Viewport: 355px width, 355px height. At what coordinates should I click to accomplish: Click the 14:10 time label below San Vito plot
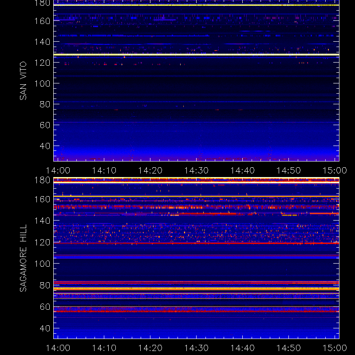(104, 170)
